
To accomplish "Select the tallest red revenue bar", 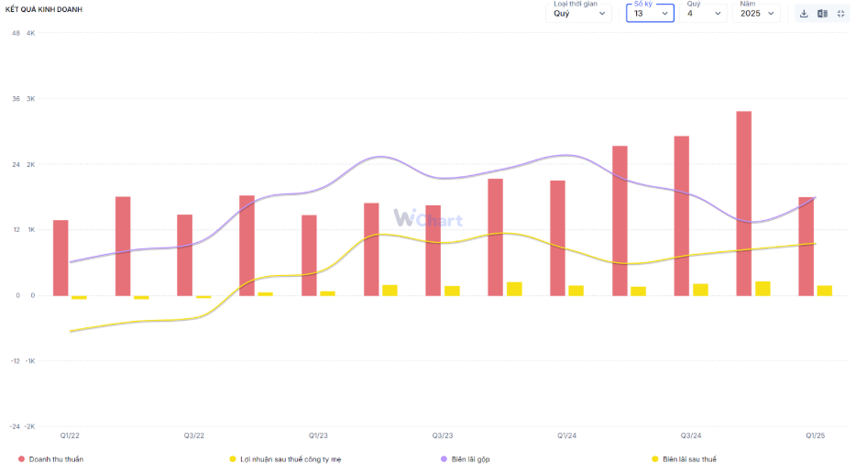I will pyautogui.click(x=743, y=204).
